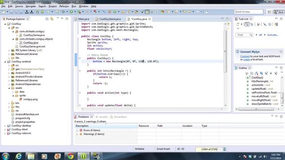
Task: Expand the CoolGuy-html project
Action: pyautogui.click(x=5, y=129)
